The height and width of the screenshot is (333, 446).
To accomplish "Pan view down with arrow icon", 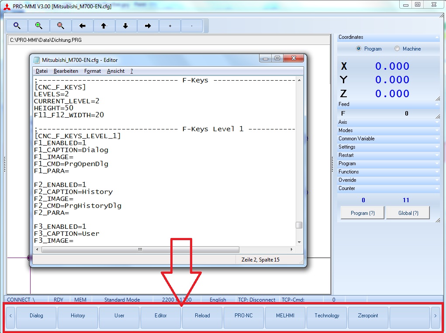I will (x=126, y=26).
